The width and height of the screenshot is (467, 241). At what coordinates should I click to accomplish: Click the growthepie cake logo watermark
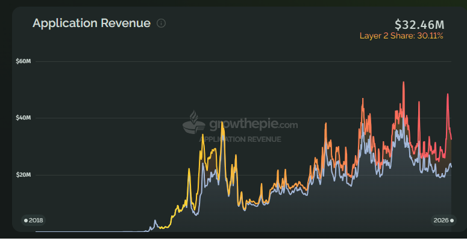click(194, 122)
